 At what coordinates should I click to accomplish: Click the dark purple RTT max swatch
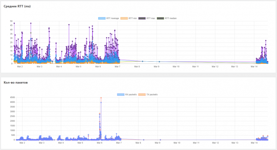click(x=142, y=18)
